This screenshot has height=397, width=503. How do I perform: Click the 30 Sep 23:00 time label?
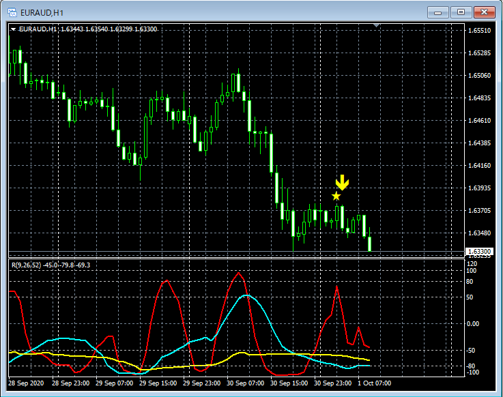[332, 383]
